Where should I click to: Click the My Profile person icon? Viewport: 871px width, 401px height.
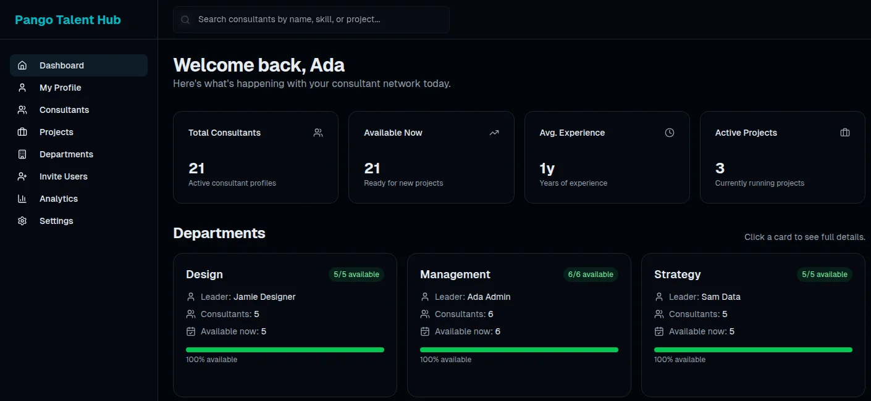tap(22, 88)
